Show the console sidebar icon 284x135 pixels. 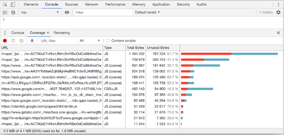[x=5, y=13]
